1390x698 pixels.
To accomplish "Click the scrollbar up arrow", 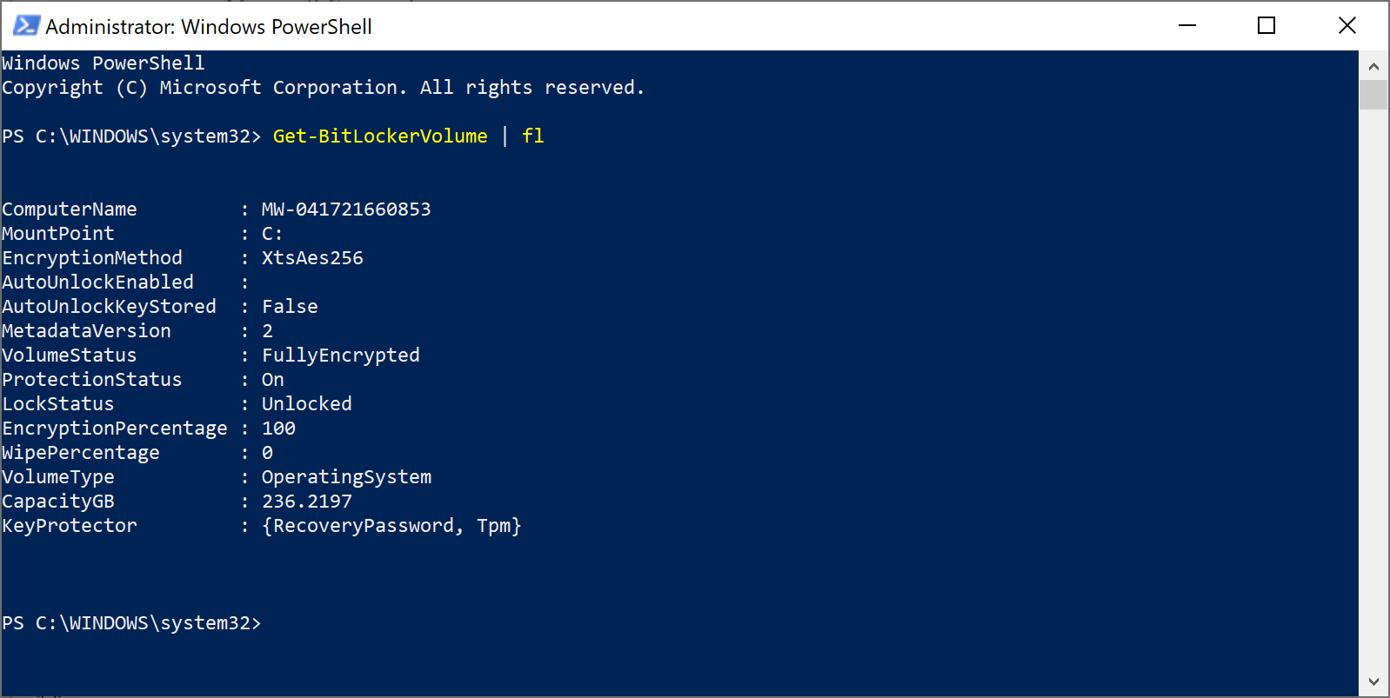I will coord(1375,66).
